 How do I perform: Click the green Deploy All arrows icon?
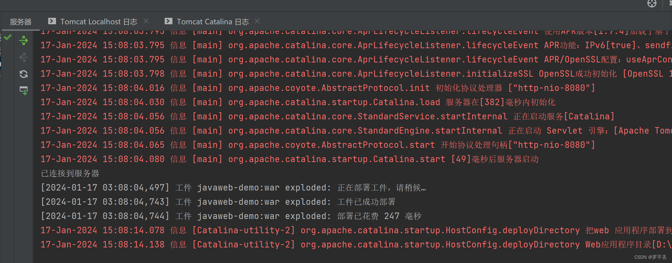[24, 40]
